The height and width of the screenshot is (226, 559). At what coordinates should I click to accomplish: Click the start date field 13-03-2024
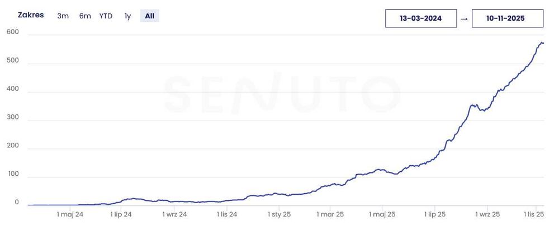pyautogui.click(x=421, y=18)
